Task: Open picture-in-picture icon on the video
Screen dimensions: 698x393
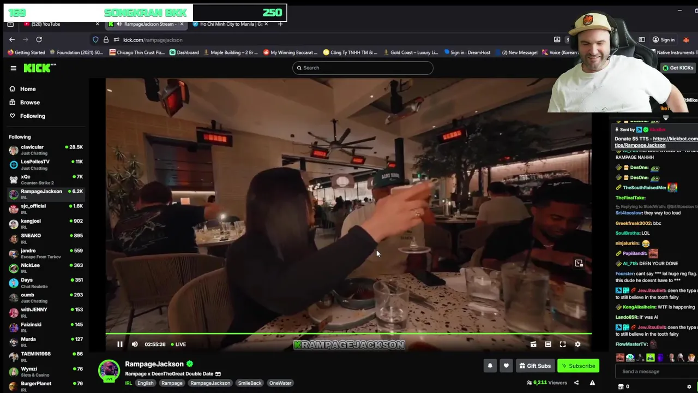Action: tap(579, 264)
